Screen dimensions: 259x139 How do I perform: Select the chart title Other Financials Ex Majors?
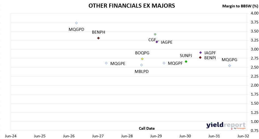click(x=132, y=6)
